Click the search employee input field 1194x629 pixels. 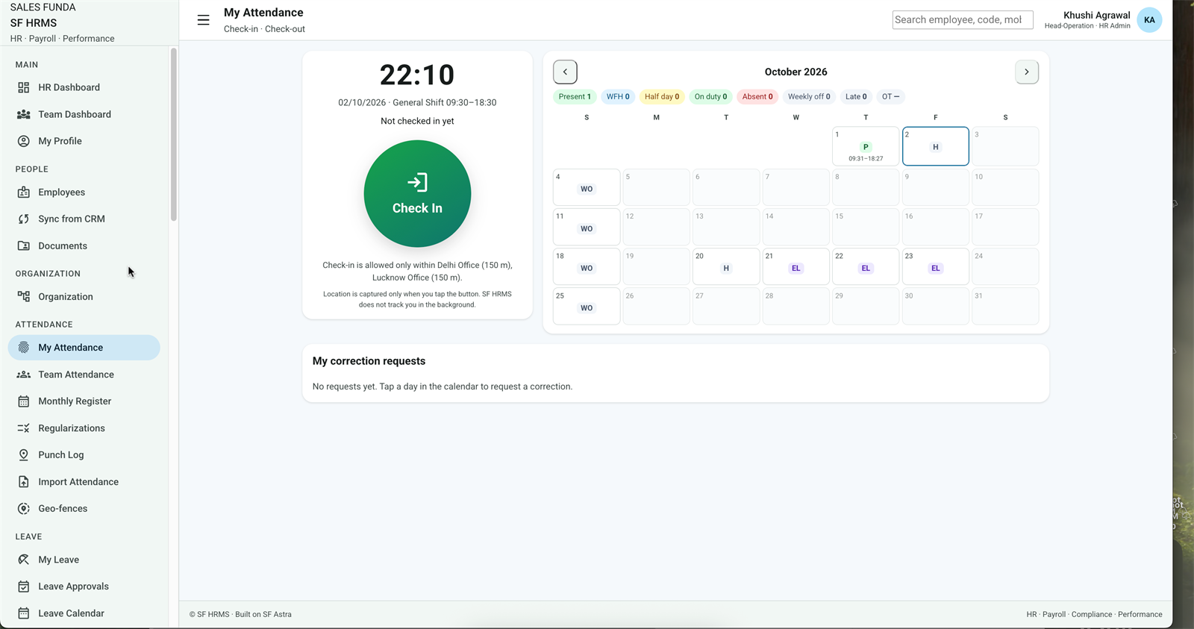coord(963,20)
